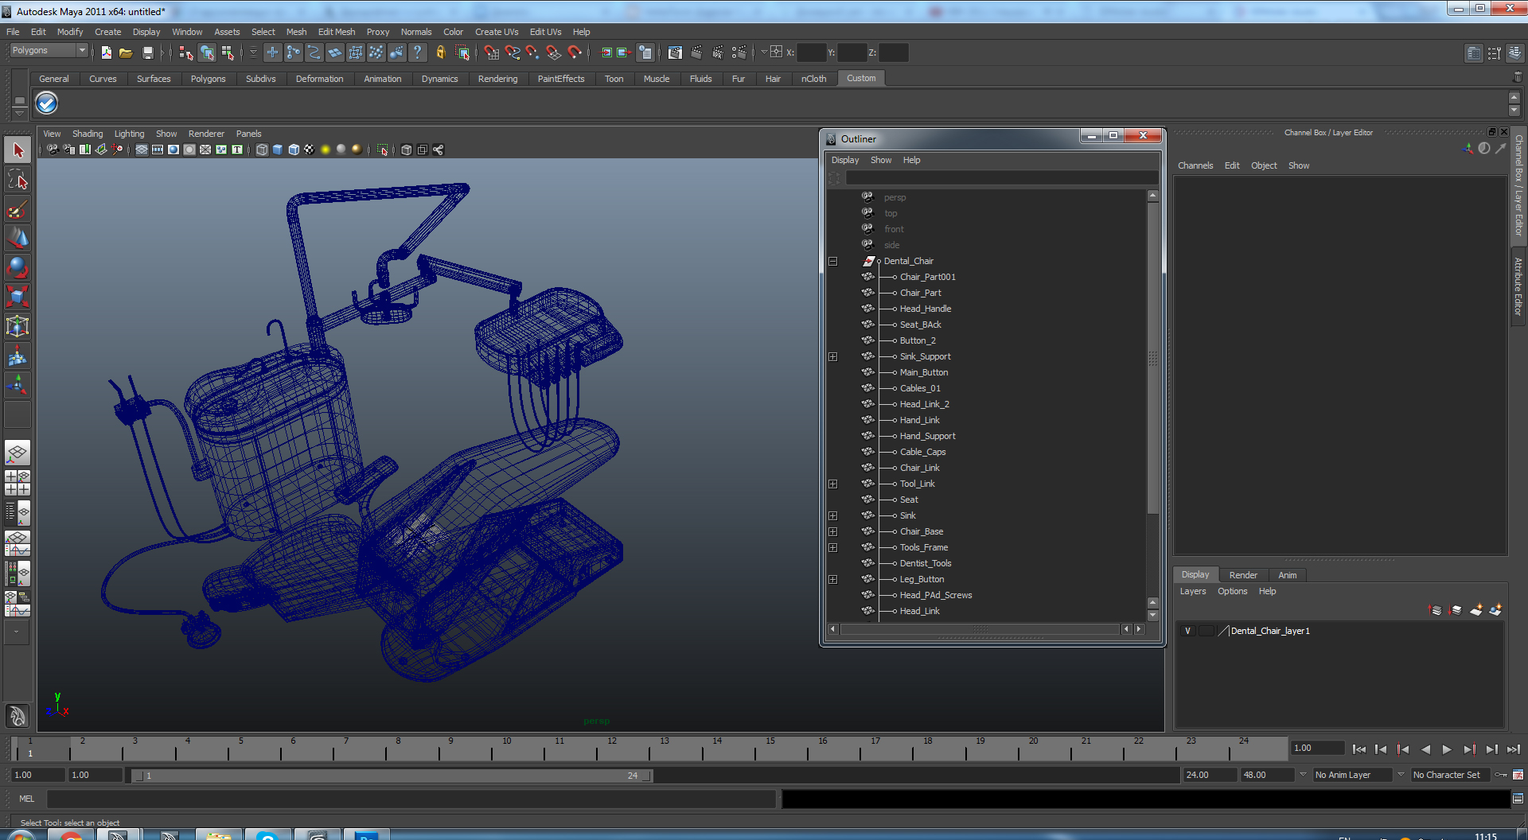Collapse the Dental_Chair group

(832, 261)
